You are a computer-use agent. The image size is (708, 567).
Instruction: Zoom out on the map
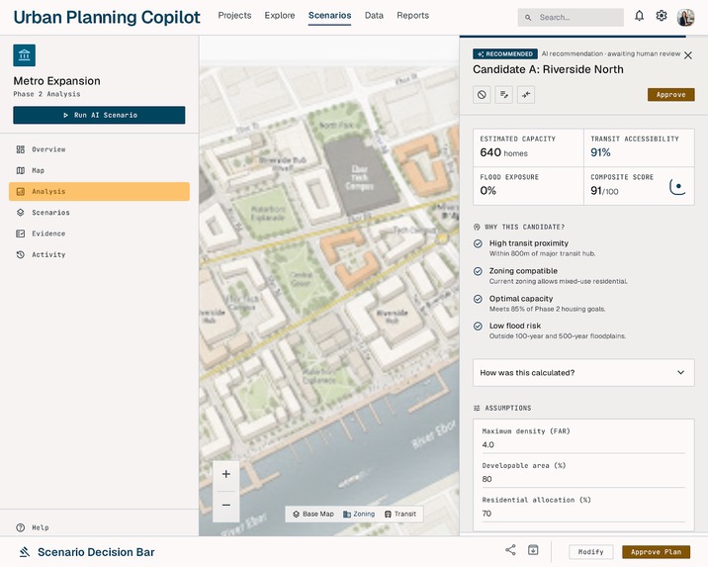tap(226, 505)
